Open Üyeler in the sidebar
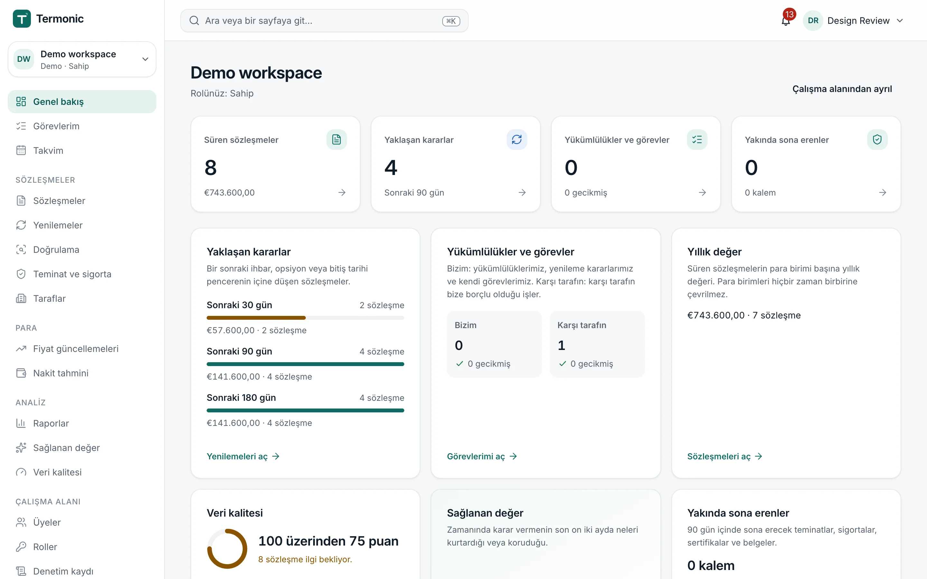This screenshot has width=927, height=579. 82,522
